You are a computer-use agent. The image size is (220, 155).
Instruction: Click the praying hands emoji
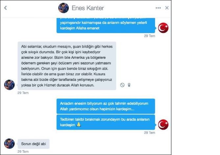79,124
